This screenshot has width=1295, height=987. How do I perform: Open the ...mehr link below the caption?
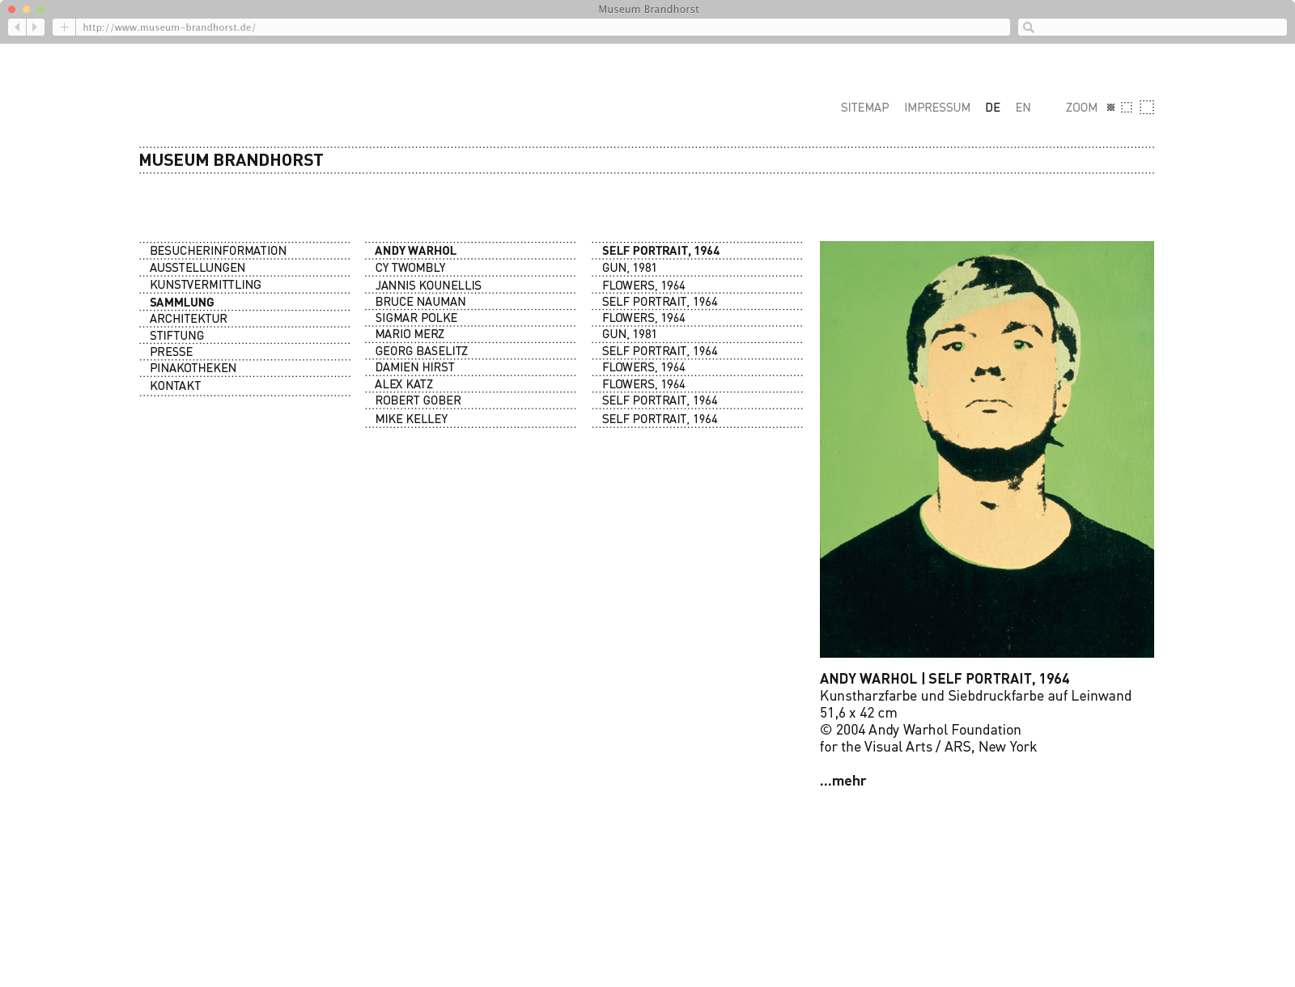click(843, 781)
